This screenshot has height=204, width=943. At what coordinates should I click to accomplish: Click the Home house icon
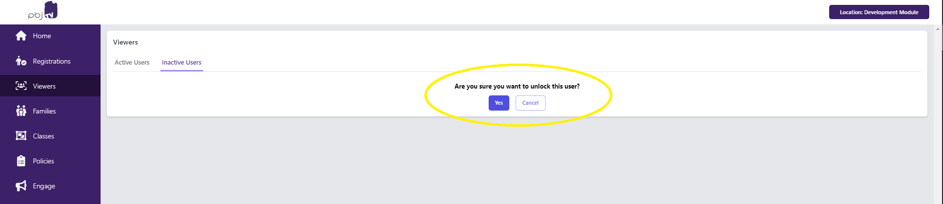click(x=21, y=36)
